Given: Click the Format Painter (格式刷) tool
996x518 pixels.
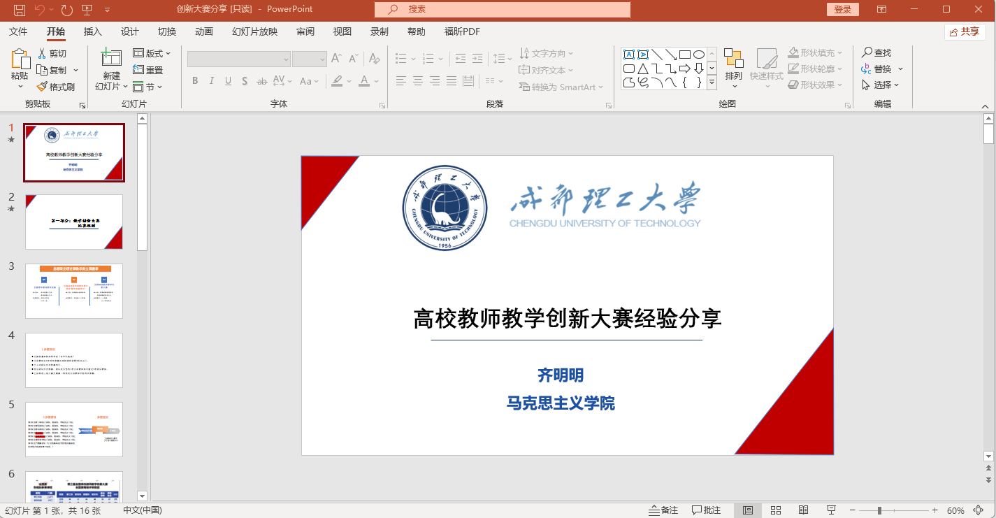Looking at the screenshot, I should [x=56, y=87].
